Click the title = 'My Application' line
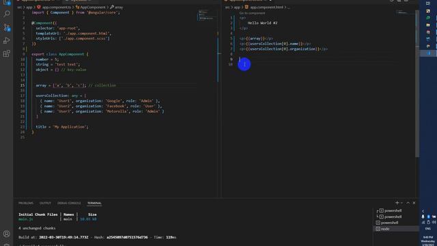 [x=62, y=127]
